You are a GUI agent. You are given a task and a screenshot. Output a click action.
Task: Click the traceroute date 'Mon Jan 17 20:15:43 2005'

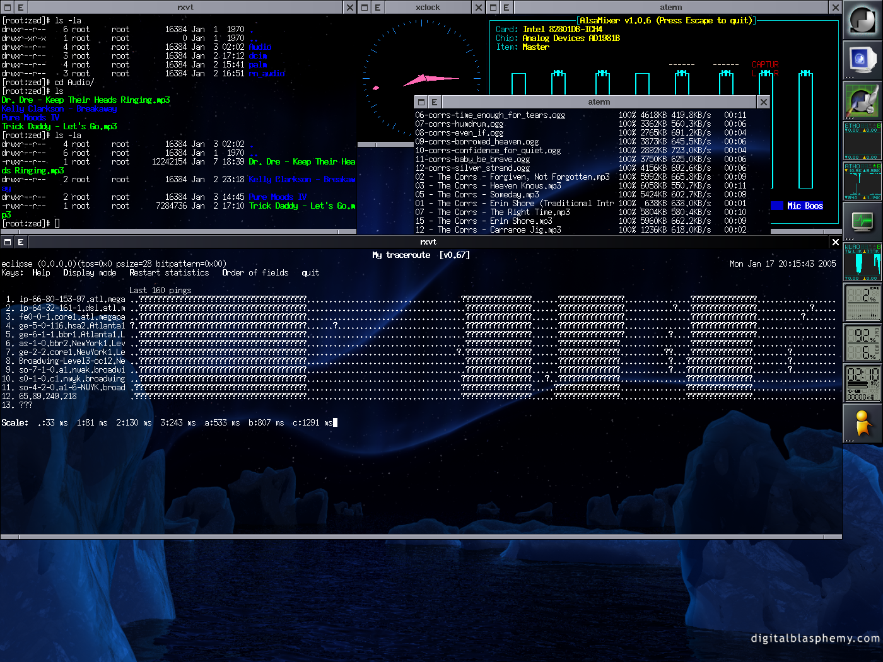[783, 264]
